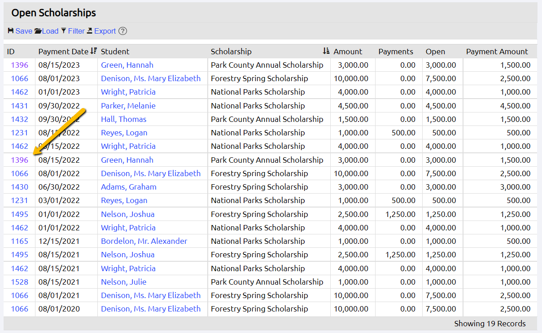Screen dimensions: 542x333
Task: Open scholarship ID 1165
Action: (x=19, y=241)
